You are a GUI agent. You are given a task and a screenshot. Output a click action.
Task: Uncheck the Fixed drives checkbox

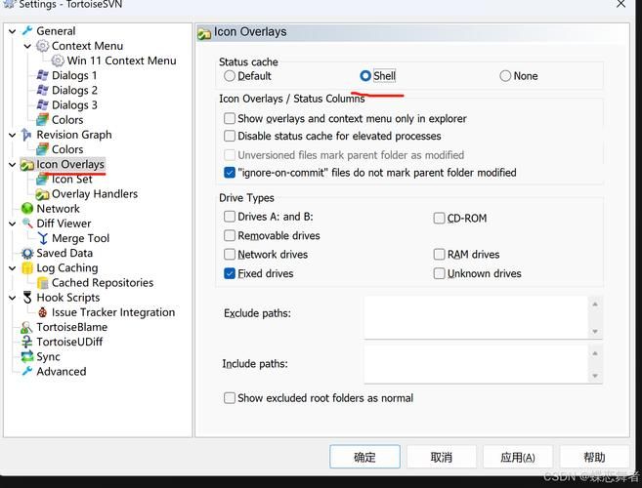point(230,273)
